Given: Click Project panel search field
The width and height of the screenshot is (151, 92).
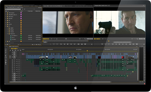Looking at the screenshot, I should pyautogui.click(x=13, y=9).
